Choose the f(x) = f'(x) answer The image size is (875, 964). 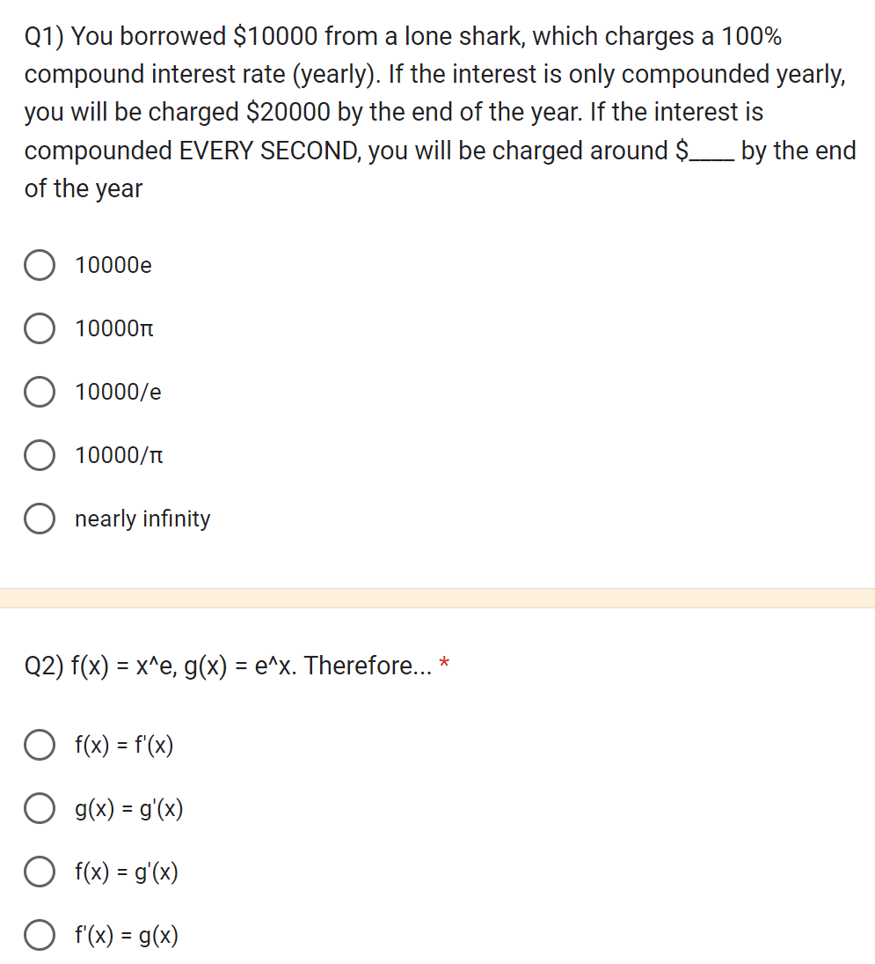[x=39, y=745]
